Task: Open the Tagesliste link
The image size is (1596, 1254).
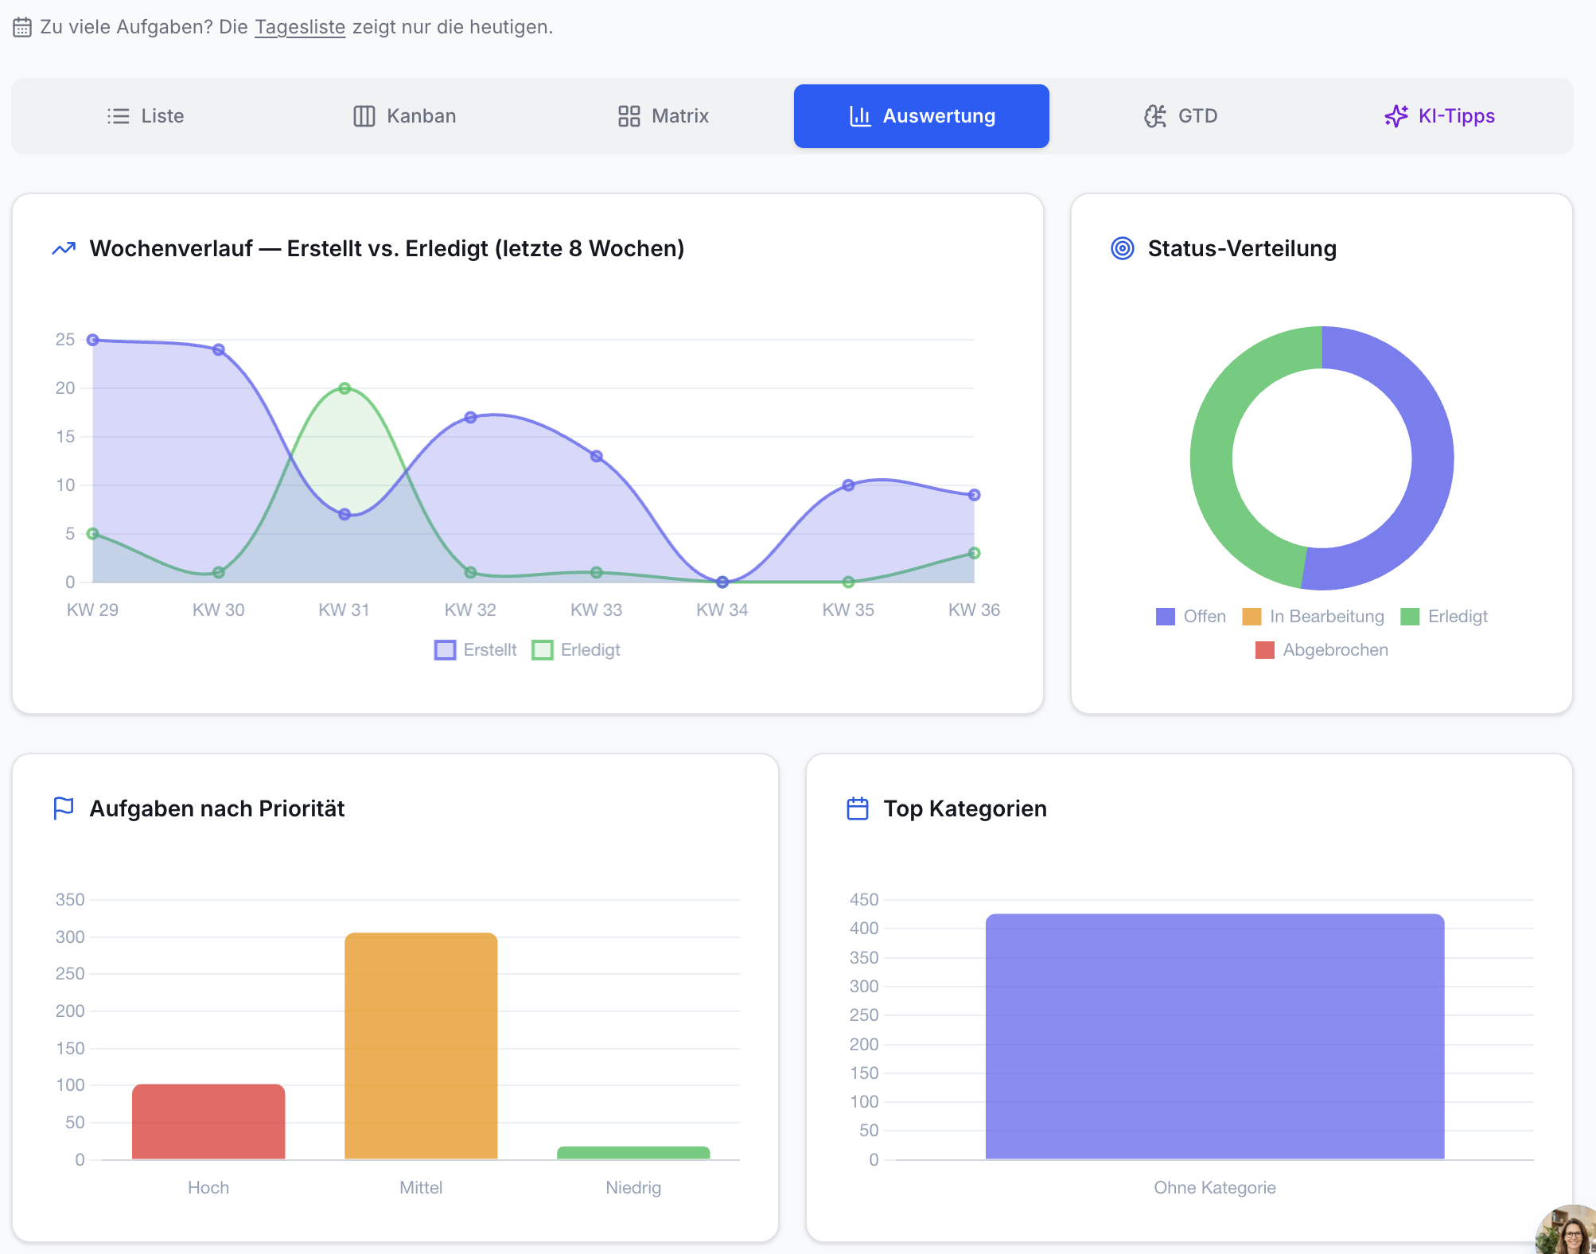Action: pyautogui.click(x=300, y=27)
